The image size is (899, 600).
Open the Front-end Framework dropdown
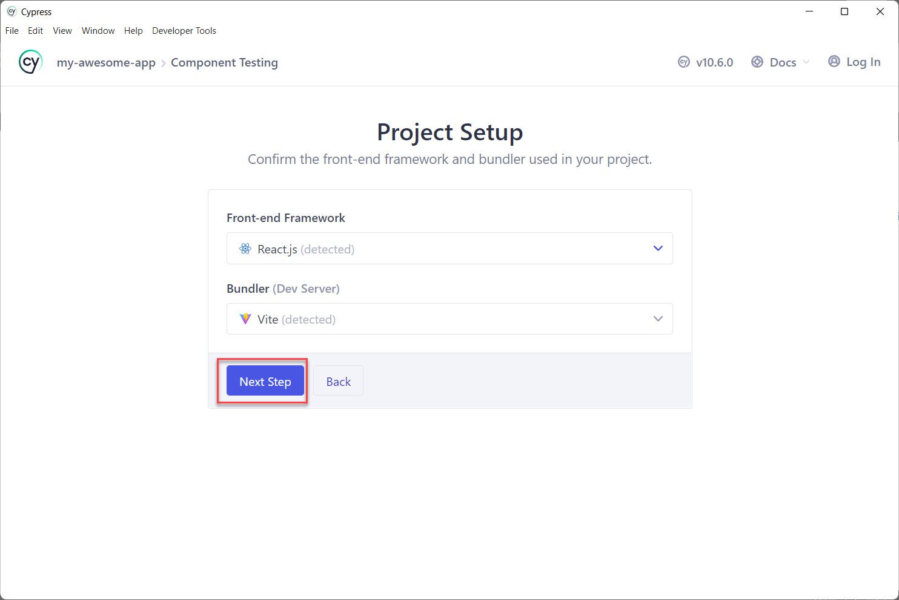(449, 249)
